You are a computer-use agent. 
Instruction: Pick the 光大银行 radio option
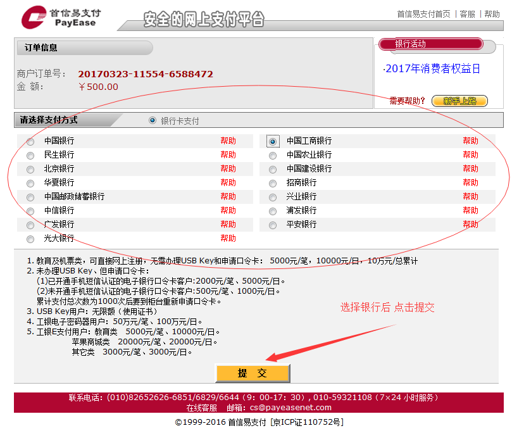point(30,239)
